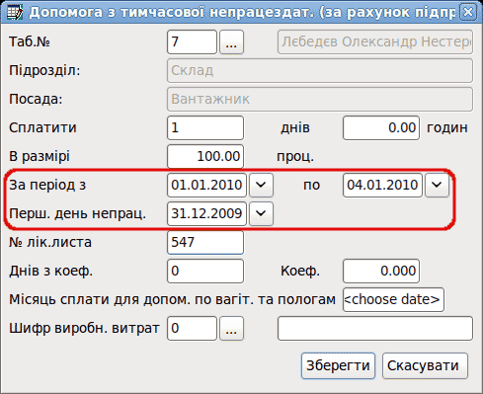The image size is (483, 394).
Task: Click the Коеф. field showing 0.000
Action: point(381,271)
